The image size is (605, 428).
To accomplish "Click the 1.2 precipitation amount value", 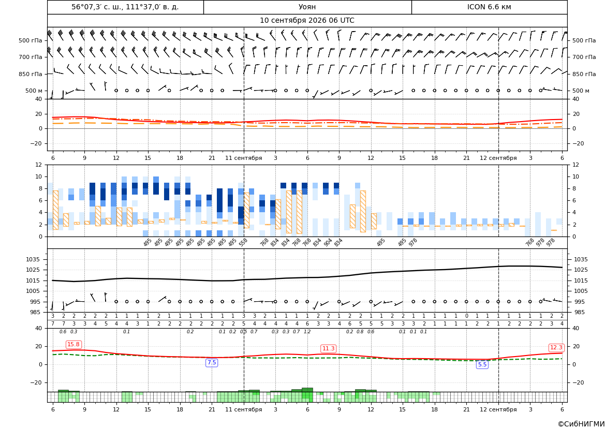I will point(307,332).
